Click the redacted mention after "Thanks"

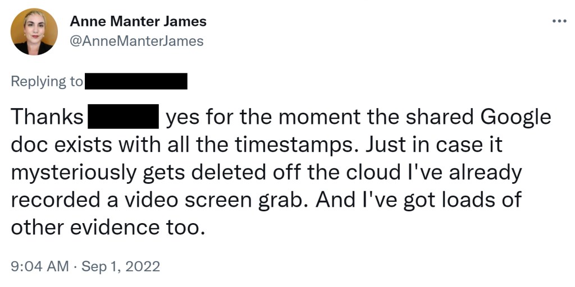point(122,118)
